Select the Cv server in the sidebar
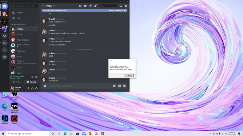The height and width of the screenshot is (136, 243). point(4,43)
